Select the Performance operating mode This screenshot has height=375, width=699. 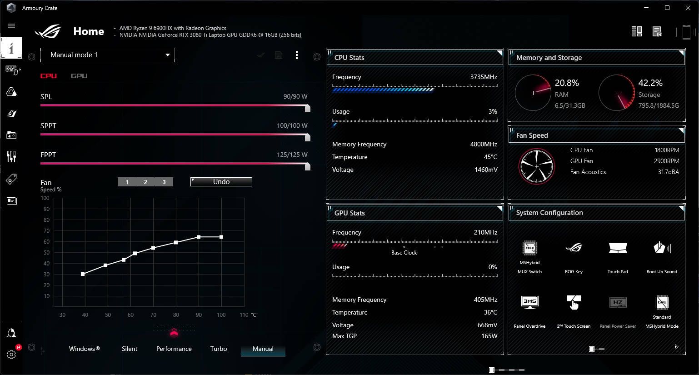[x=174, y=349]
